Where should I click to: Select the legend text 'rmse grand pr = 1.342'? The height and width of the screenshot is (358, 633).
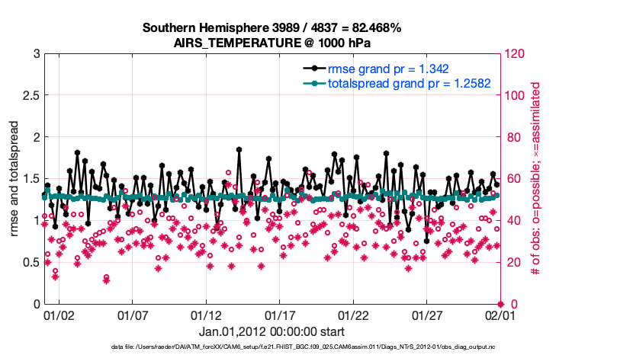386,69
